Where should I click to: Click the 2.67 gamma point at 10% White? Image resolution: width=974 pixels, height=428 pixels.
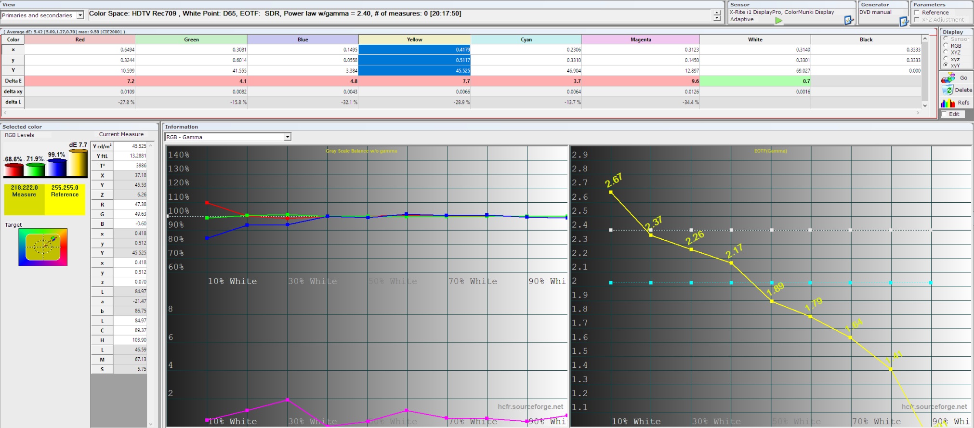pos(611,192)
